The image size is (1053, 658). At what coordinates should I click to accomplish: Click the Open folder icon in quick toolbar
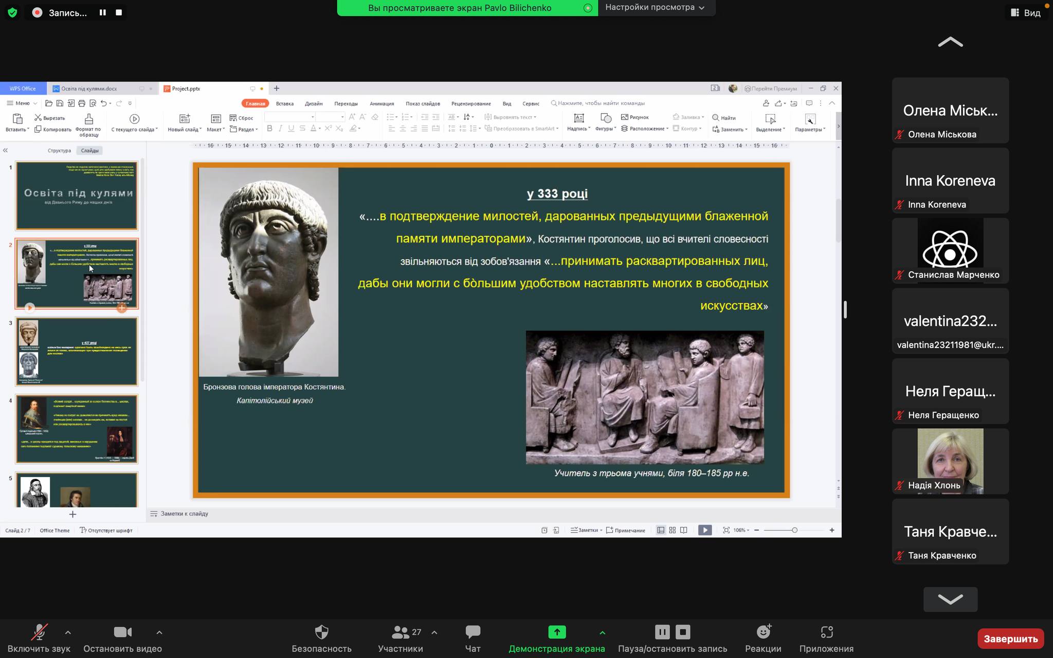click(x=49, y=103)
